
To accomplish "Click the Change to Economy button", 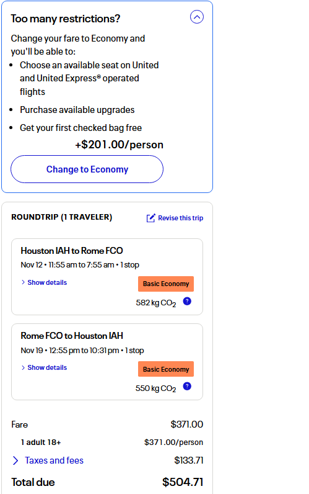I will coord(87,169).
